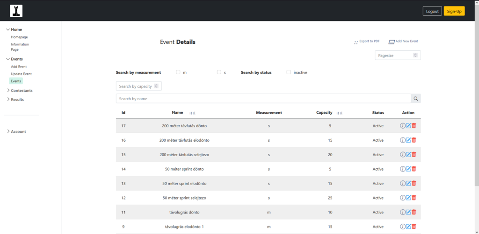This screenshot has width=479, height=234.
Task: Open info for 50 méter sprint dönto
Action: click(x=403, y=169)
